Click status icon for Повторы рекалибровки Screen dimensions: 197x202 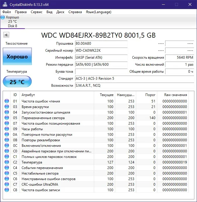coord(7,140)
